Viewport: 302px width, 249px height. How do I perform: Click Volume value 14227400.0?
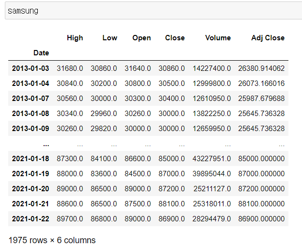tap(212, 68)
